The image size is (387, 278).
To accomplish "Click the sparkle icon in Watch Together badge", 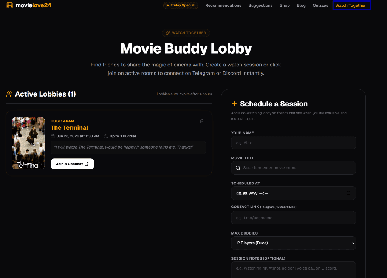I will coord(168,33).
